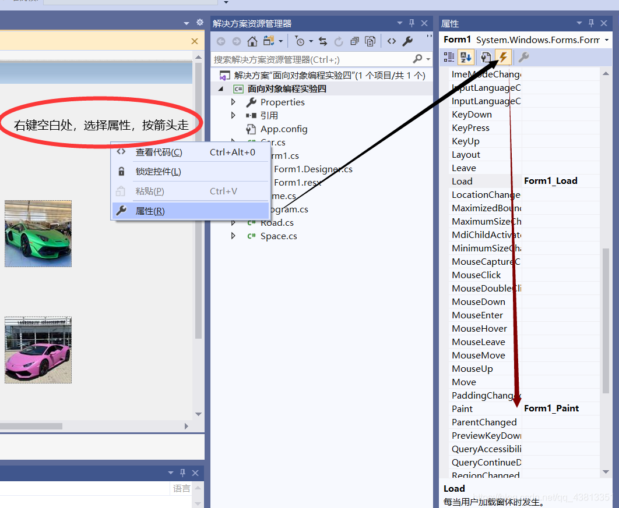
Task: Expand the Space.cs node
Action: [233, 236]
